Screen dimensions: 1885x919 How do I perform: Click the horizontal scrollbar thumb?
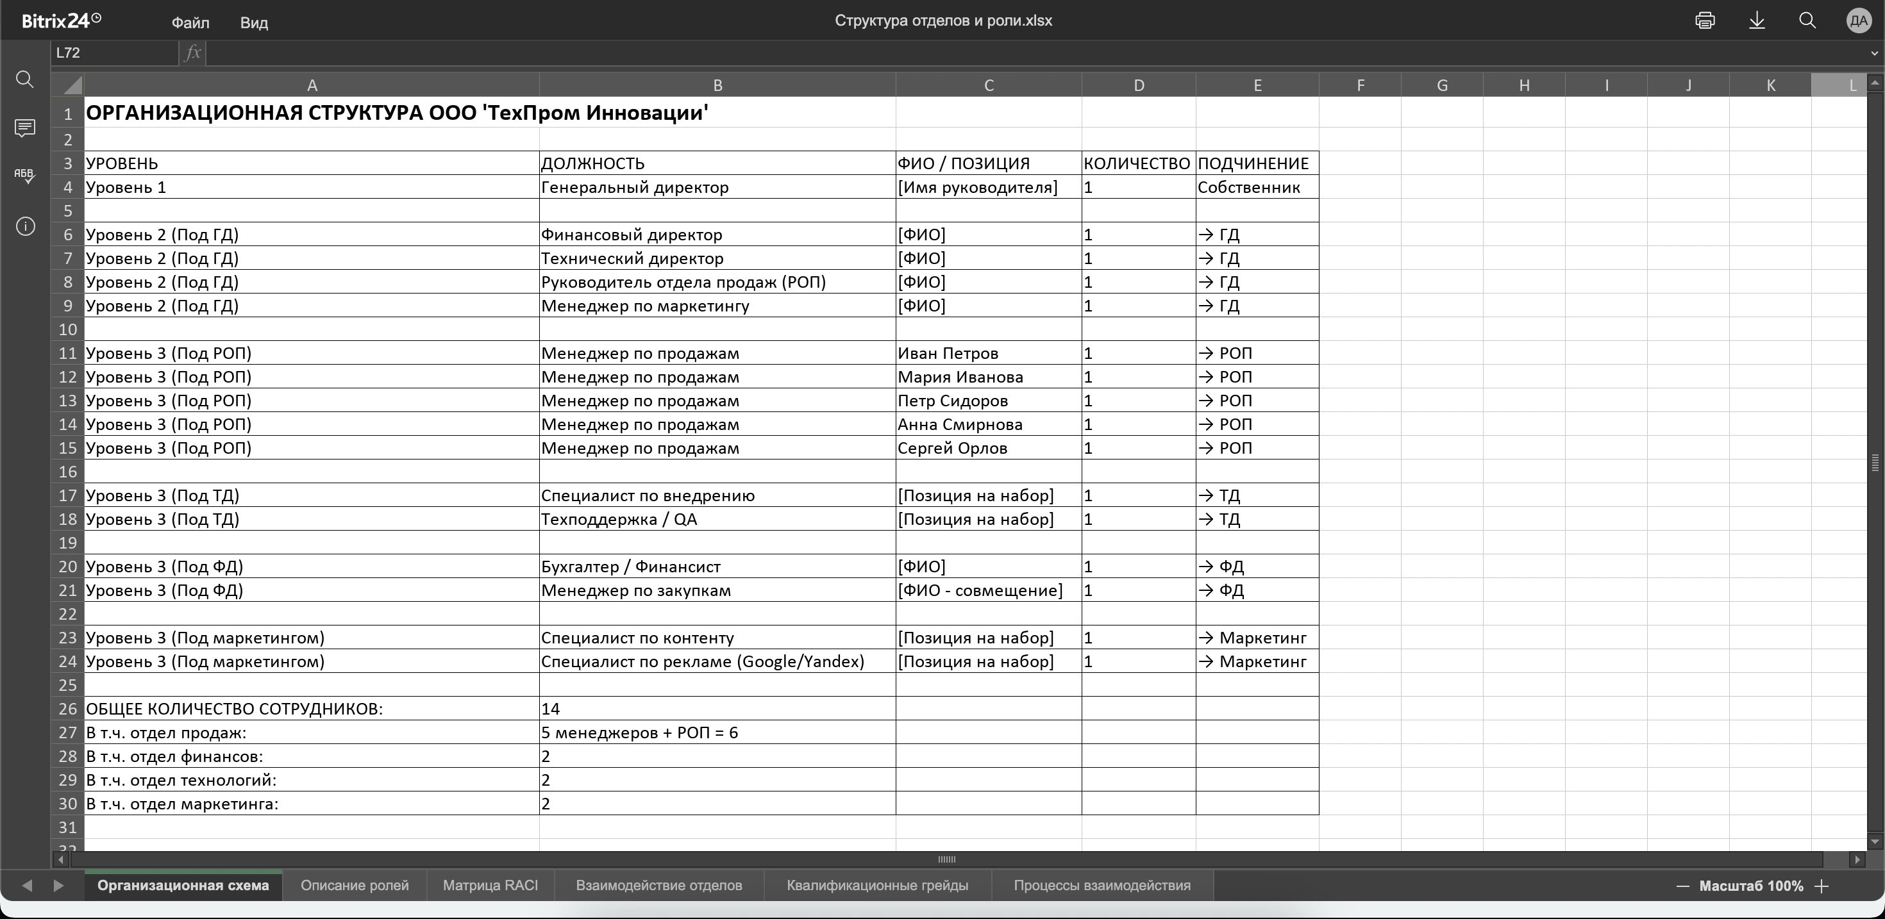(x=947, y=859)
